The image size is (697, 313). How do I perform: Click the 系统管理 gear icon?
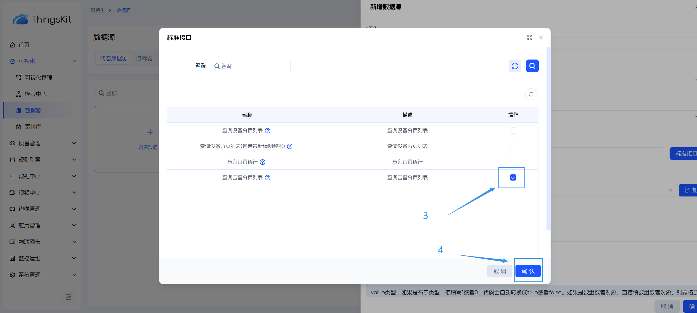pos(12,275)
